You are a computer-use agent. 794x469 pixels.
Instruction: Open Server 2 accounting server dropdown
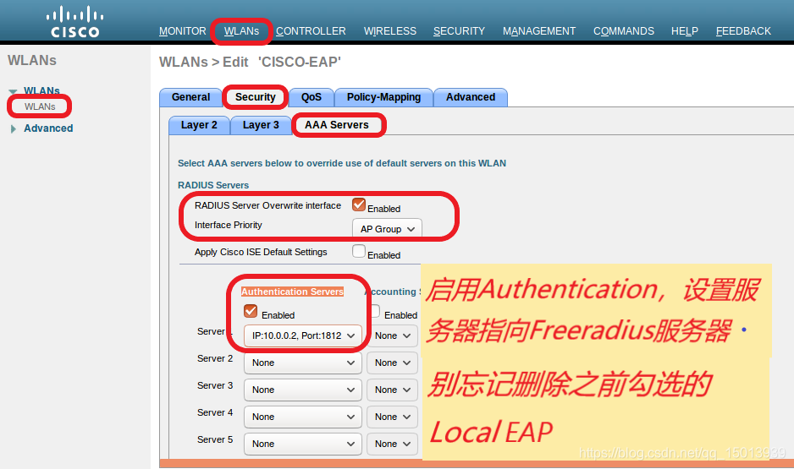coord(393,363)
